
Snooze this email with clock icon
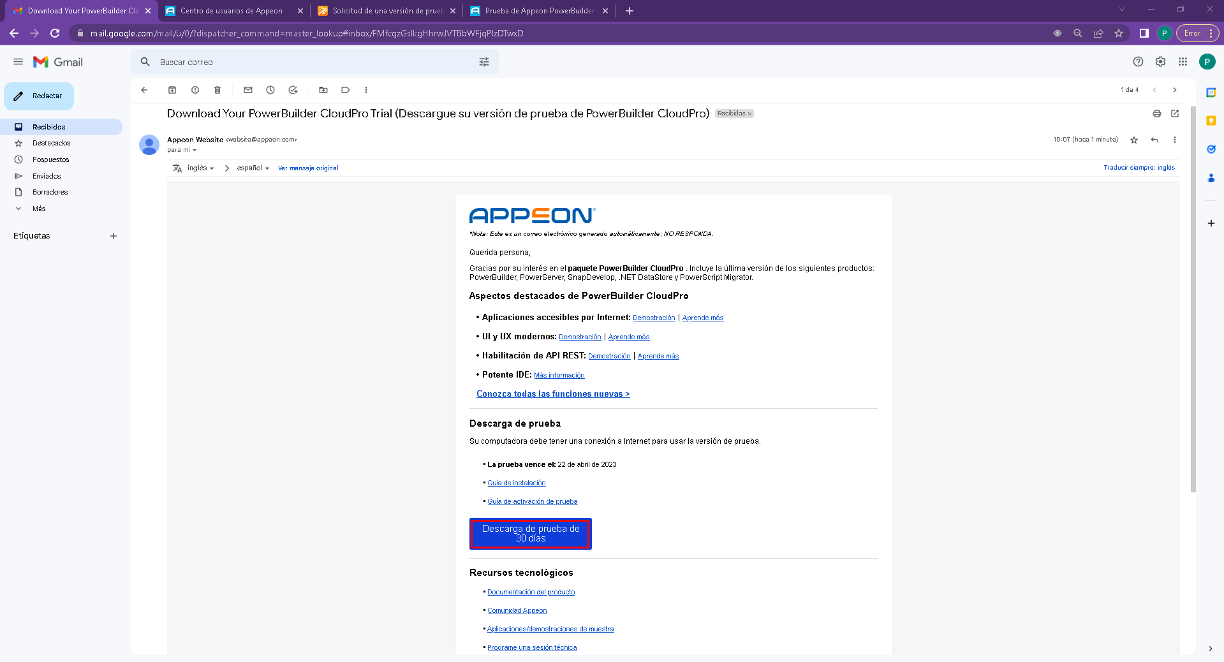click(x=270, y=90)
